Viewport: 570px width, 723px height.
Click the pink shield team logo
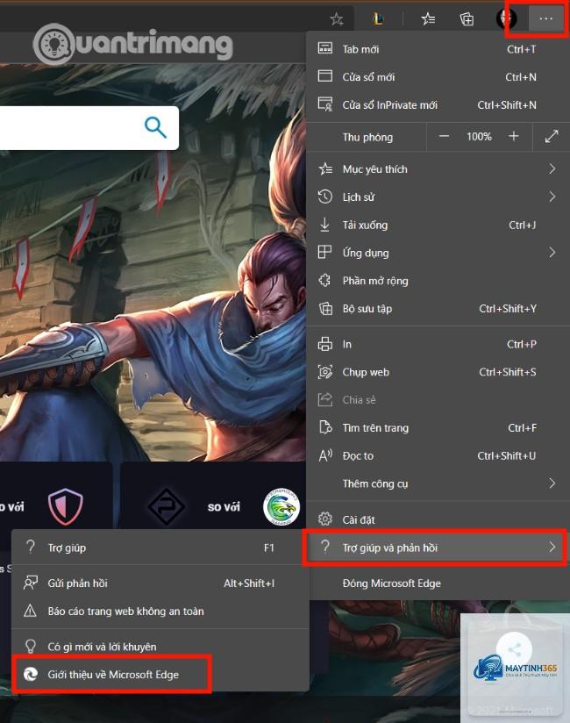coord(66,505)
